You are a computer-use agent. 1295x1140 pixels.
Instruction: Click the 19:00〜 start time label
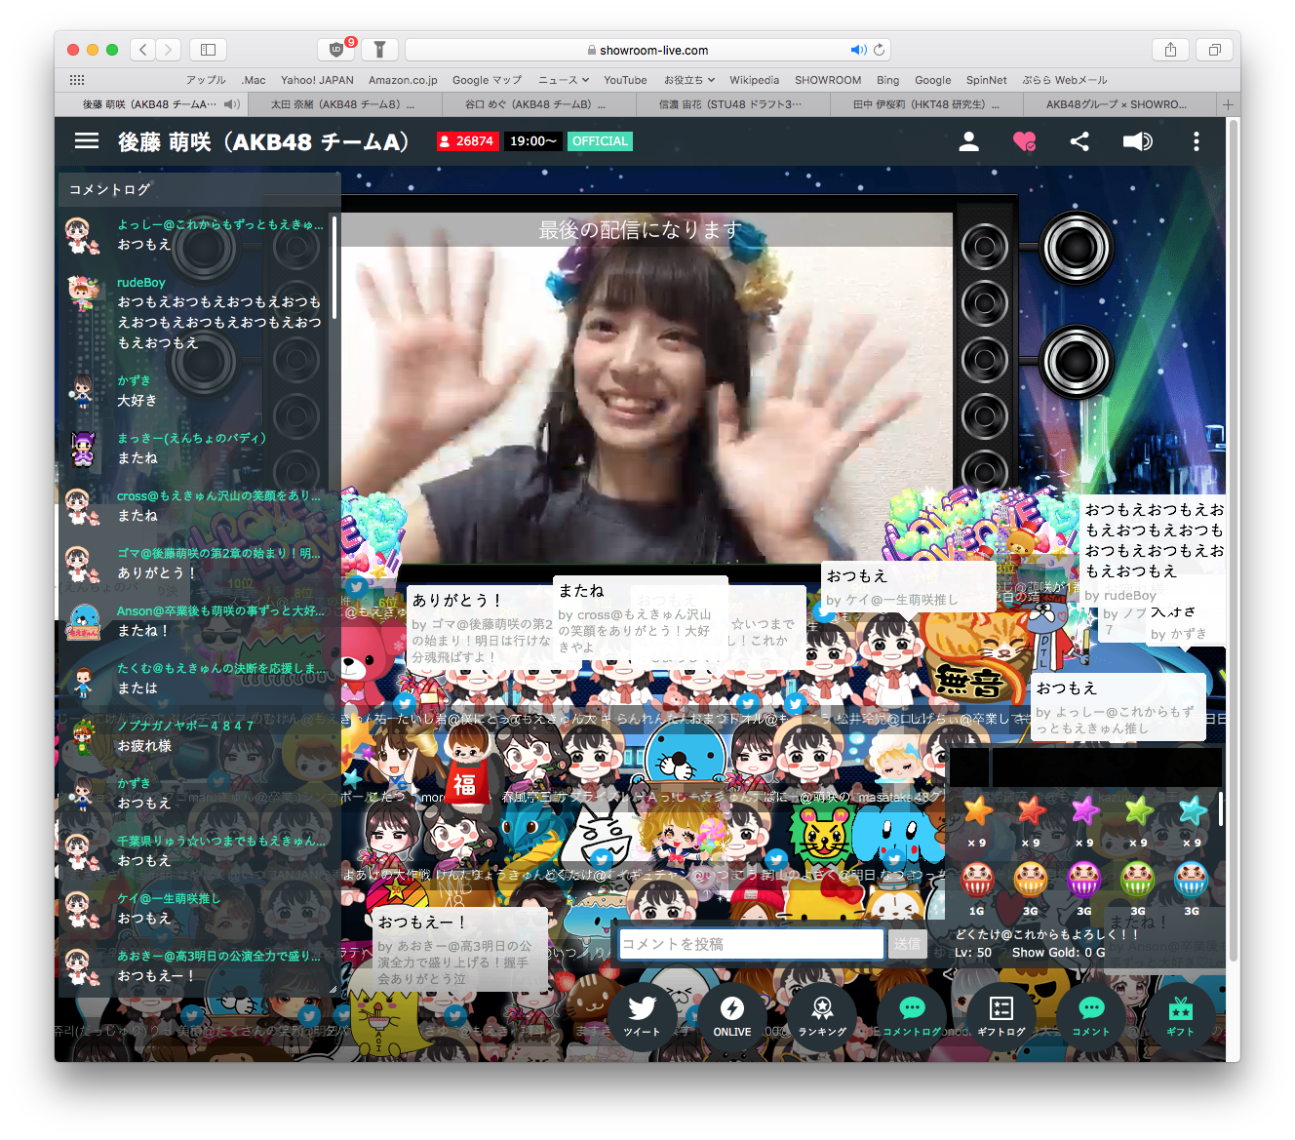(533, 141)
